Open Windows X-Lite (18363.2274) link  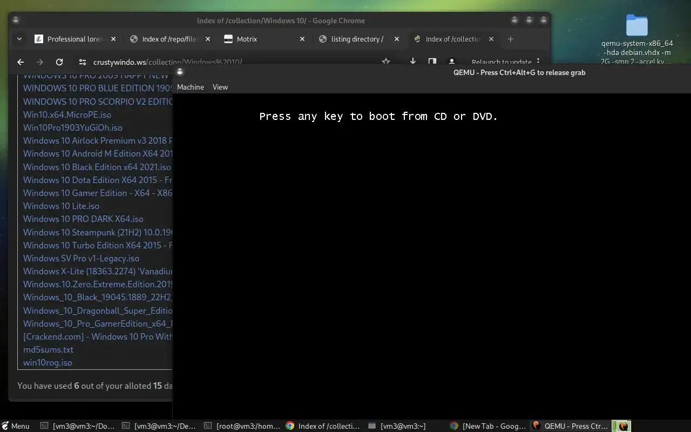click(x=98, y=271)
